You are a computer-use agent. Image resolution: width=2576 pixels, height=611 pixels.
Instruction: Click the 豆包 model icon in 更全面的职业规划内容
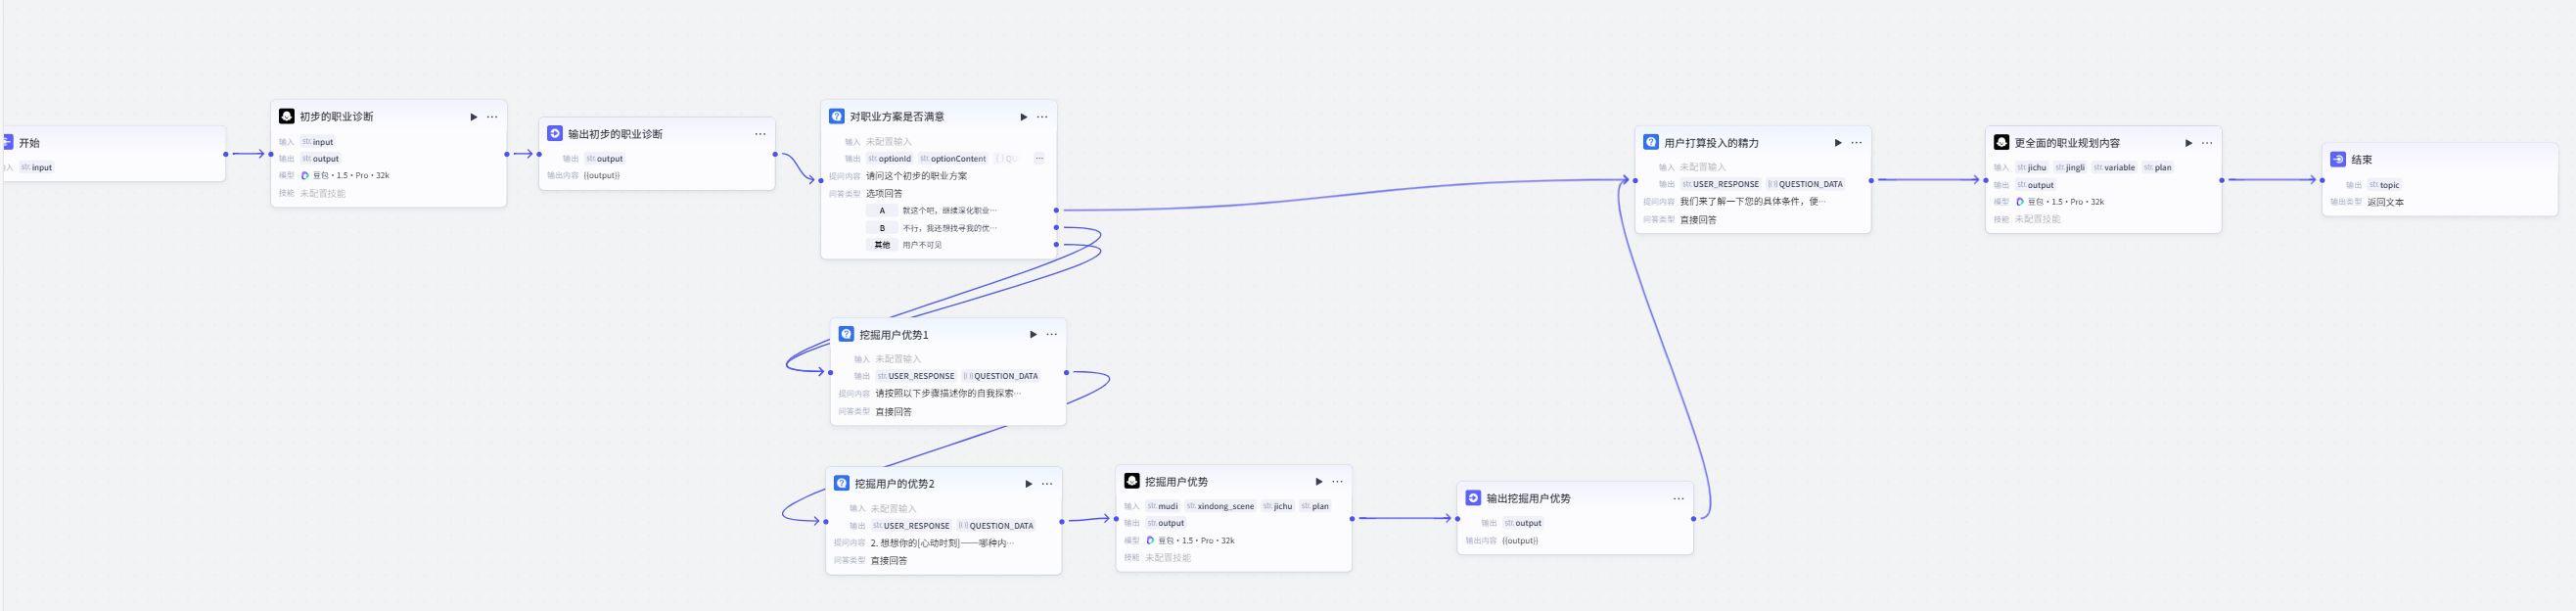tap(2019, 202)
